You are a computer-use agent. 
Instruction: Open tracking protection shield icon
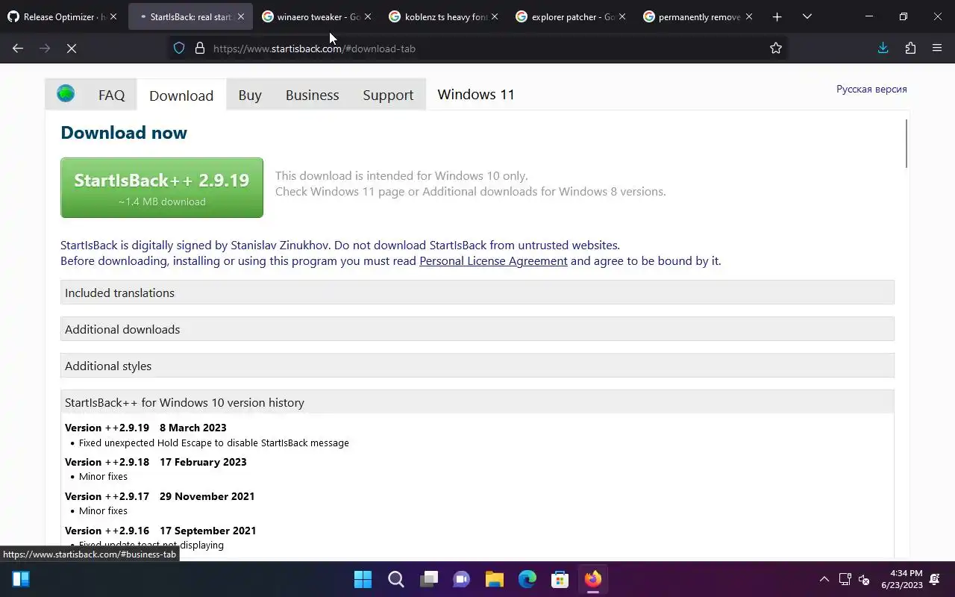[x=179, y=49]
